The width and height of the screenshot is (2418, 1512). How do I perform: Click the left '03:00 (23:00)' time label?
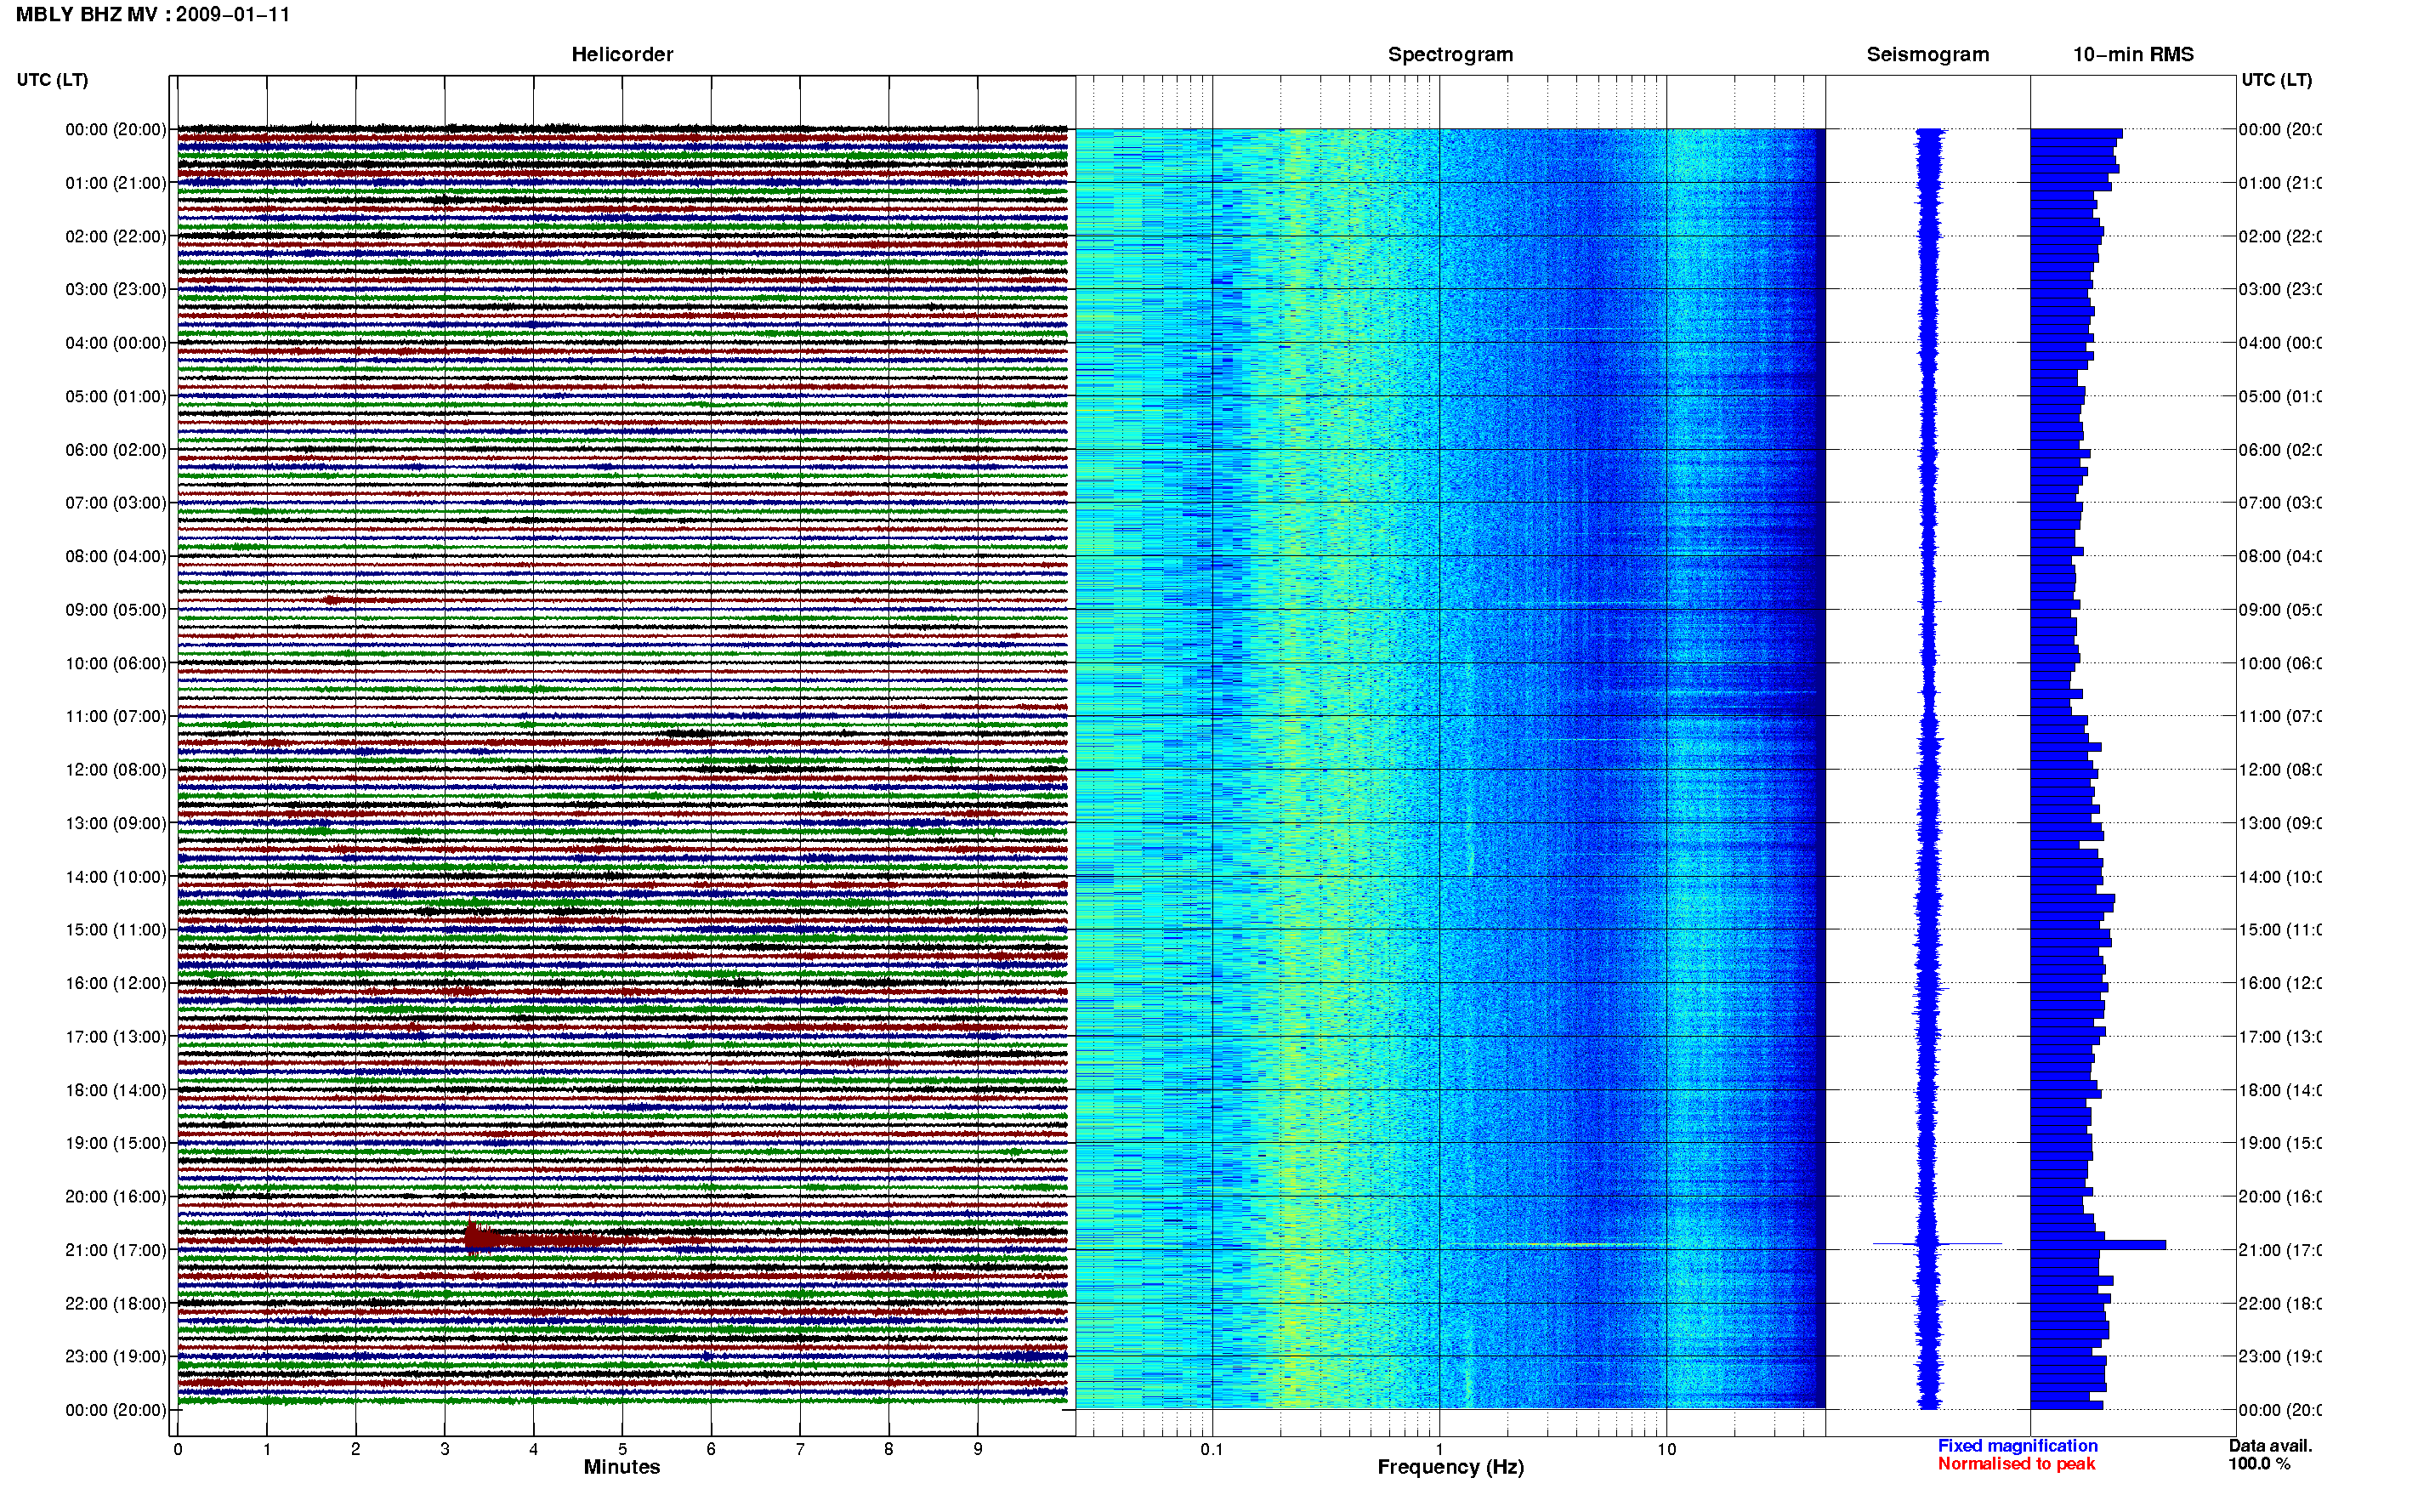(116, 289)
